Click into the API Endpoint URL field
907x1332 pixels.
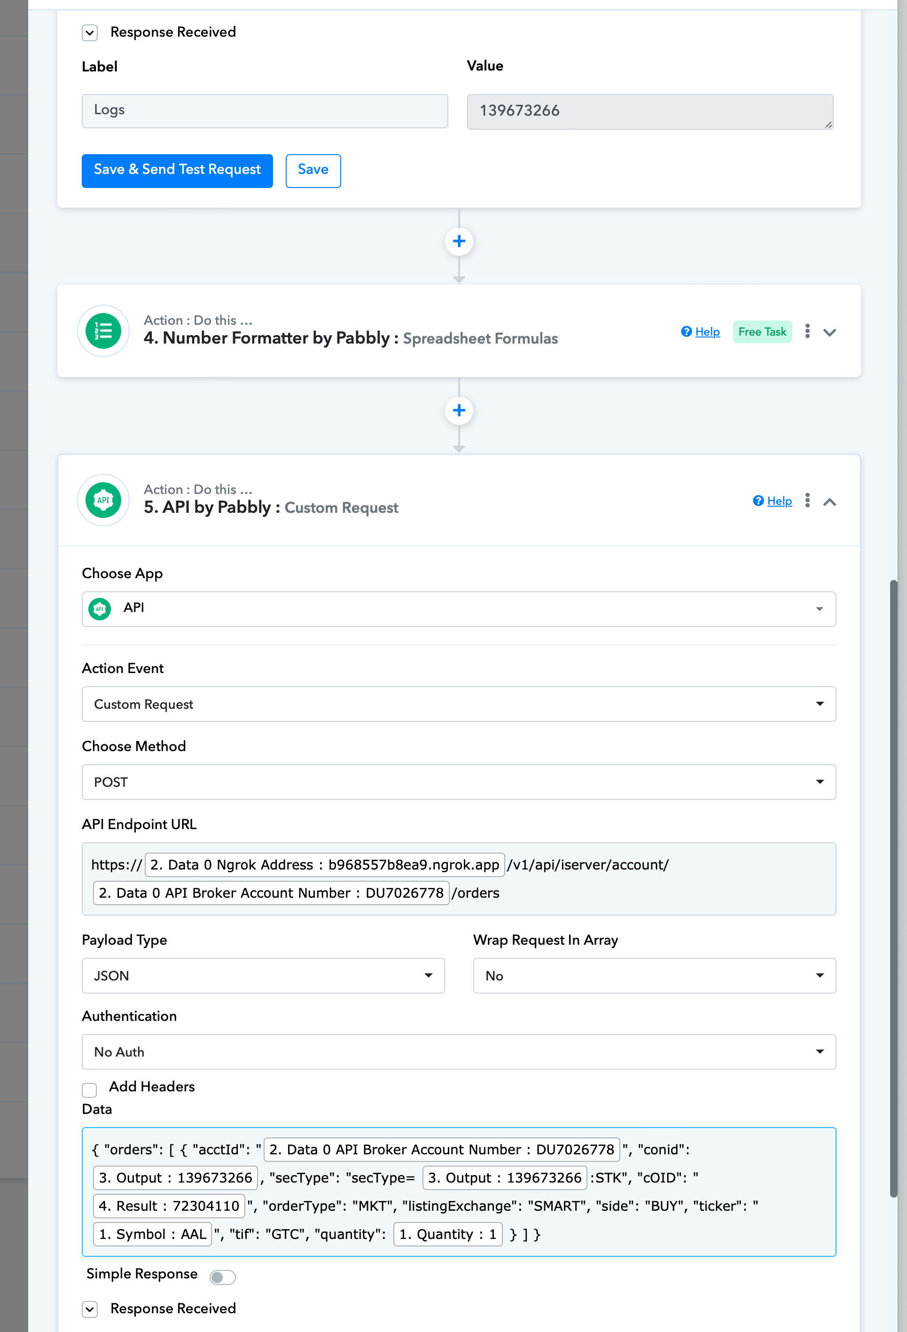click(x=459, y=878)
